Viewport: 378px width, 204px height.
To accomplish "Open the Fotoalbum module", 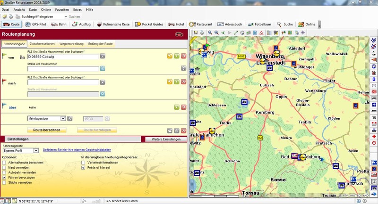I will pyautogui.click(x=259, y=24).
